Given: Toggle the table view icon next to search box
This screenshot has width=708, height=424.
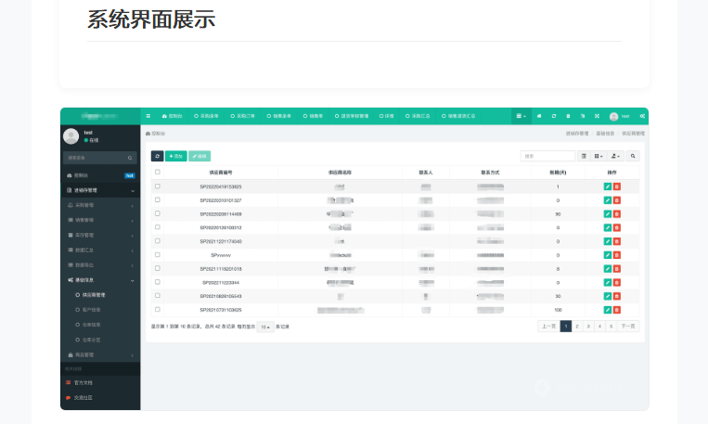Looking at the screenshot, I should pyautogui.click(x=584, y=156).
